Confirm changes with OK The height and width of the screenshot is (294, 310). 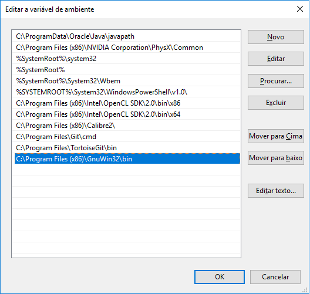[x=220, y=277]
